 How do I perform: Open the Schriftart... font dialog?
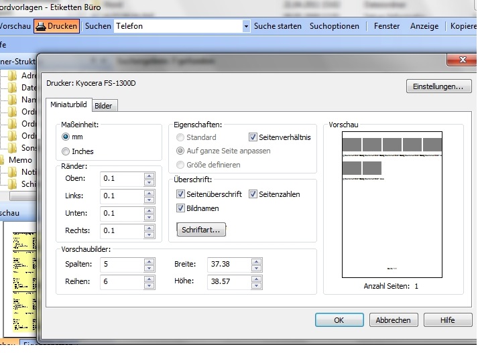[202, 229]
